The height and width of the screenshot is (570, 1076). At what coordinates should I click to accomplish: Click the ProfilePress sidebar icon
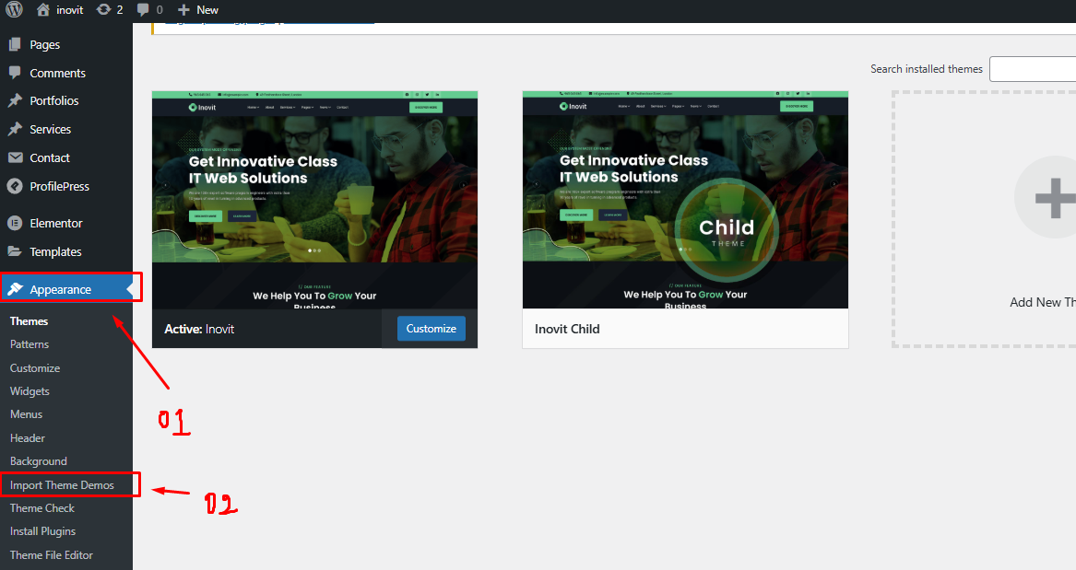[x=15, y=186]
